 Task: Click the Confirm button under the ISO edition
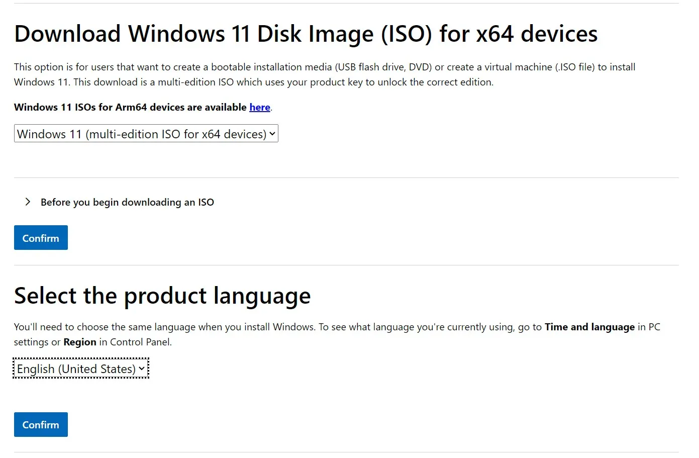click(x=41, y=238)
